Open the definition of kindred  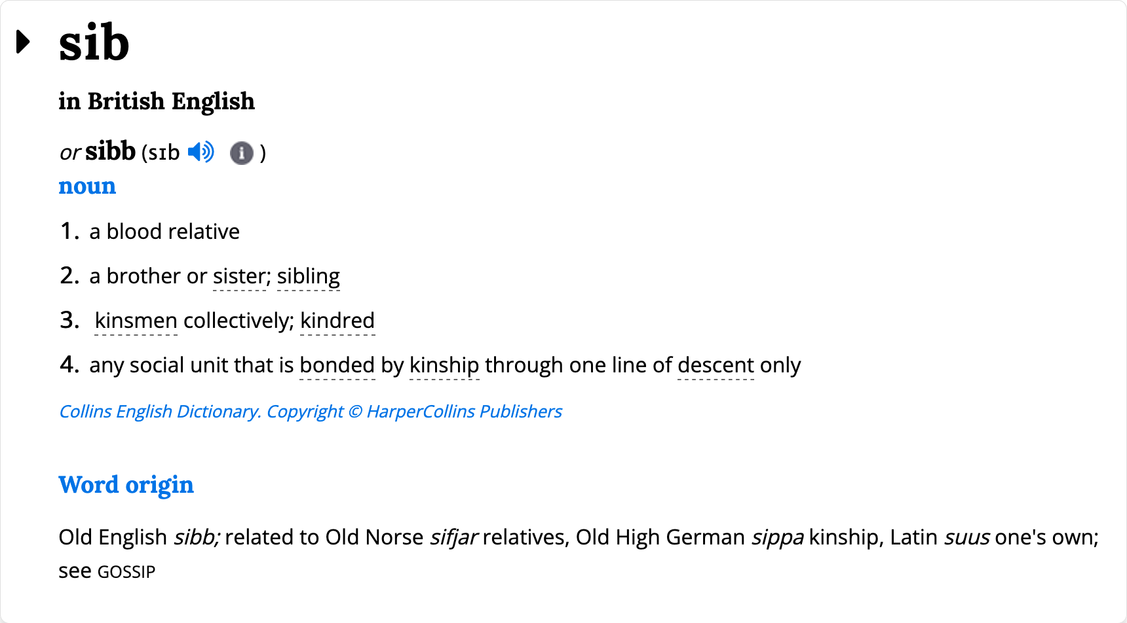pos(337,320)
